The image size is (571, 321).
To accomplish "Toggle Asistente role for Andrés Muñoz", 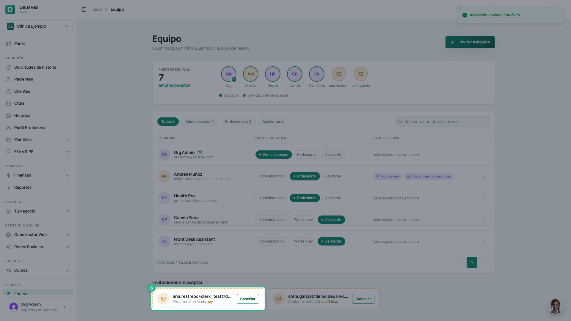I will coord(333,176).
